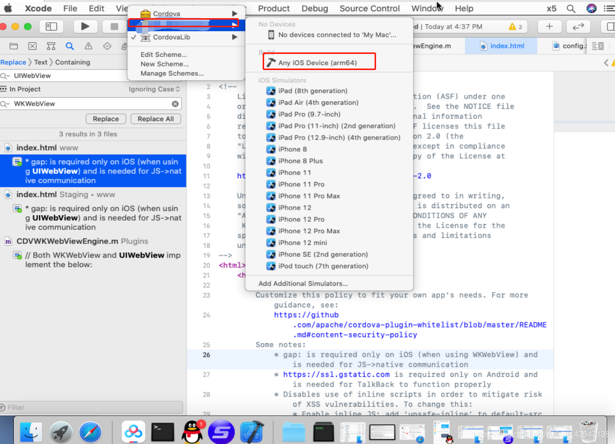
Task: Click the warning count indicator in status bar
Action: (x=515, y=27)
